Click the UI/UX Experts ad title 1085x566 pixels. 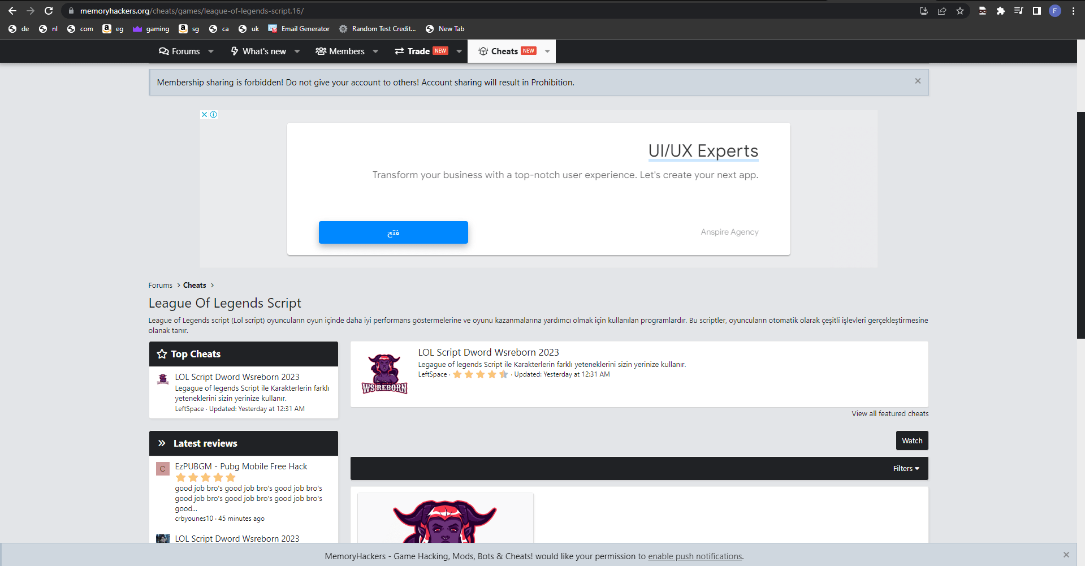click(x=703, y=151)
